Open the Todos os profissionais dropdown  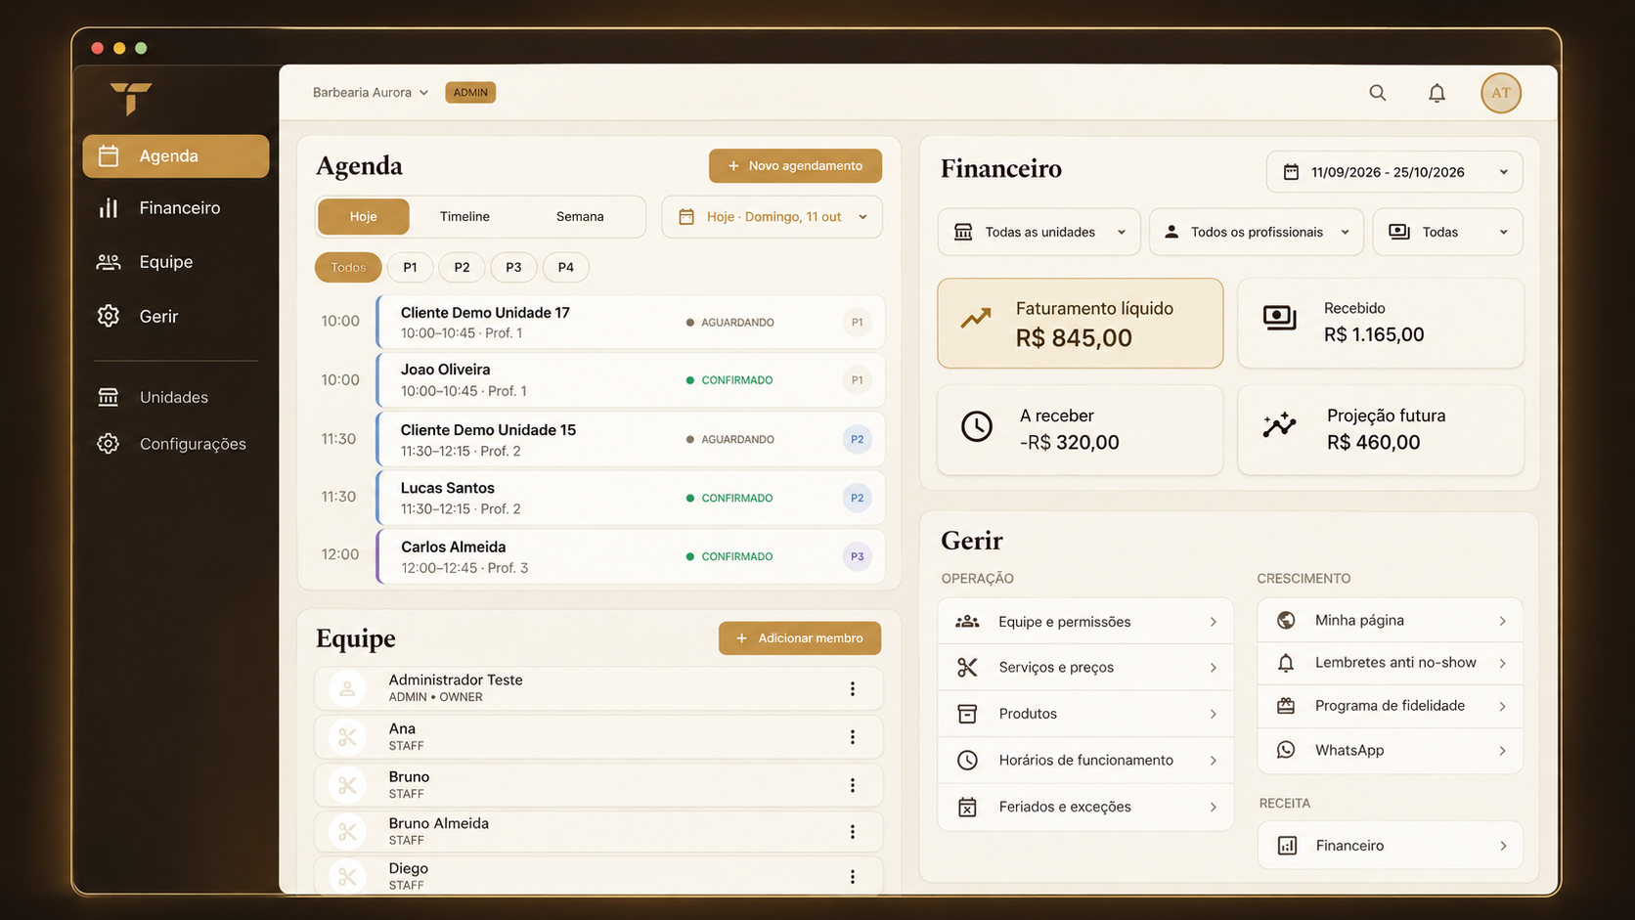tap(1256, 232)
